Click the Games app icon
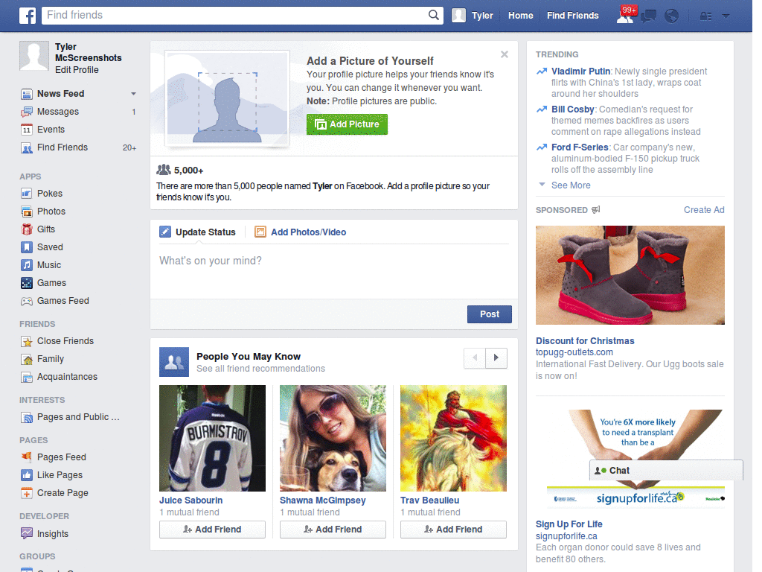Viewport: 762px width, 572px height. point(26,283)
